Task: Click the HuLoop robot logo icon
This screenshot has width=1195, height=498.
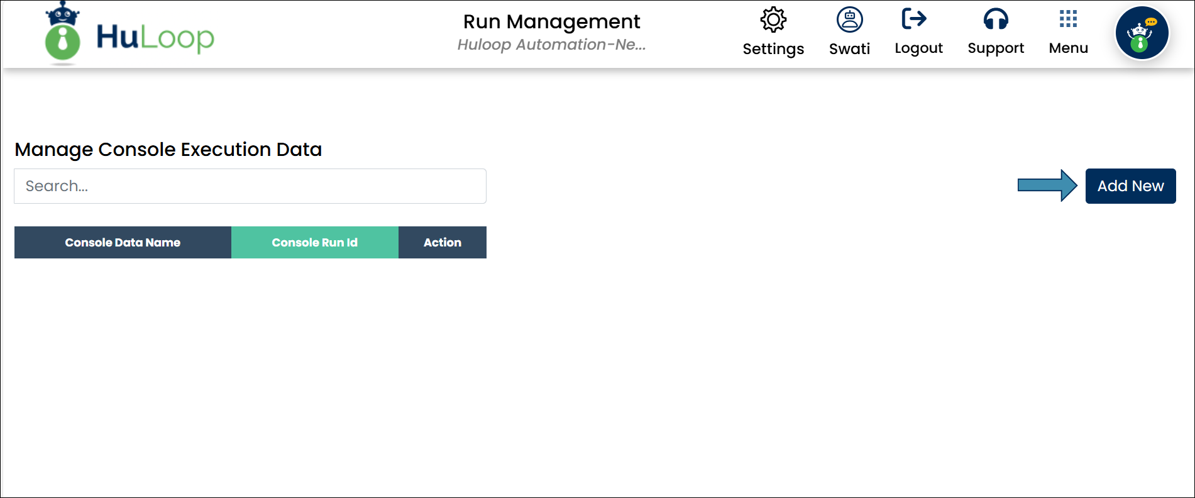Action: pyautogui.click(x=62, y=34)
